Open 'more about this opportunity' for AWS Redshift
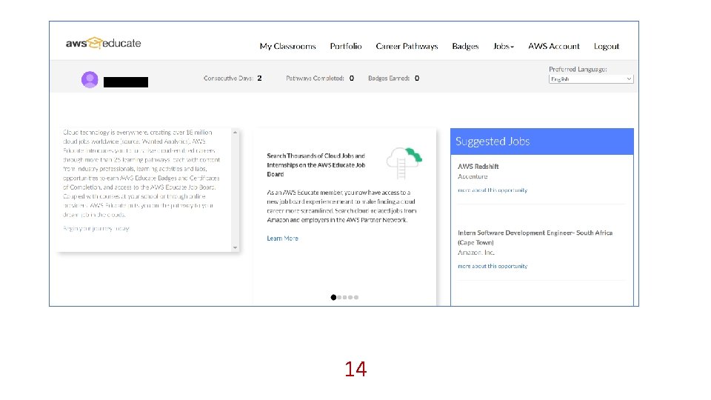This screenshot has height=400, width=711. (x=493, y=190)
